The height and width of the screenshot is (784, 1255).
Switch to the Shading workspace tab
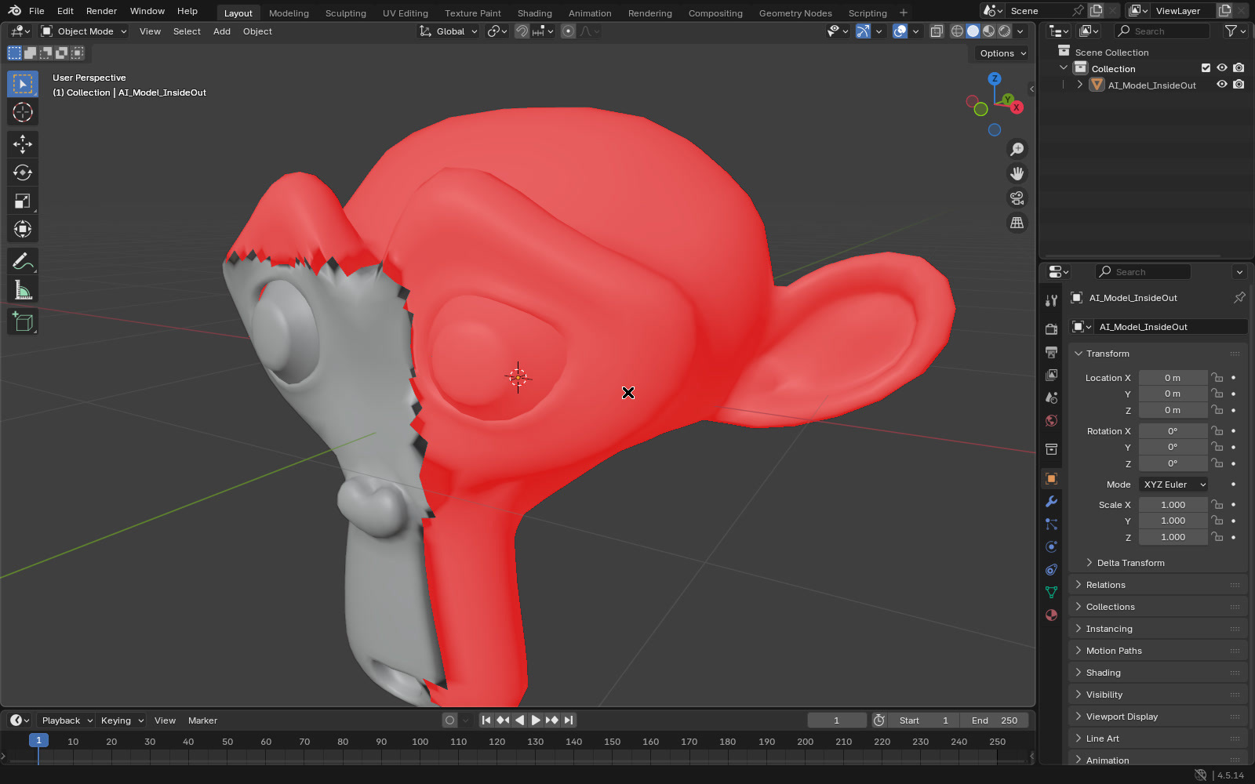click(535, 13)
